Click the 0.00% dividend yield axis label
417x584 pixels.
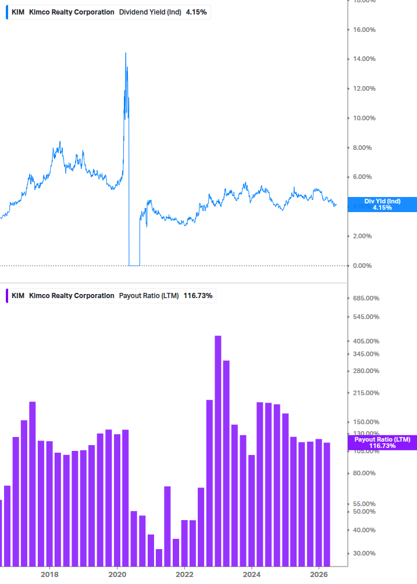coord(362,266)
